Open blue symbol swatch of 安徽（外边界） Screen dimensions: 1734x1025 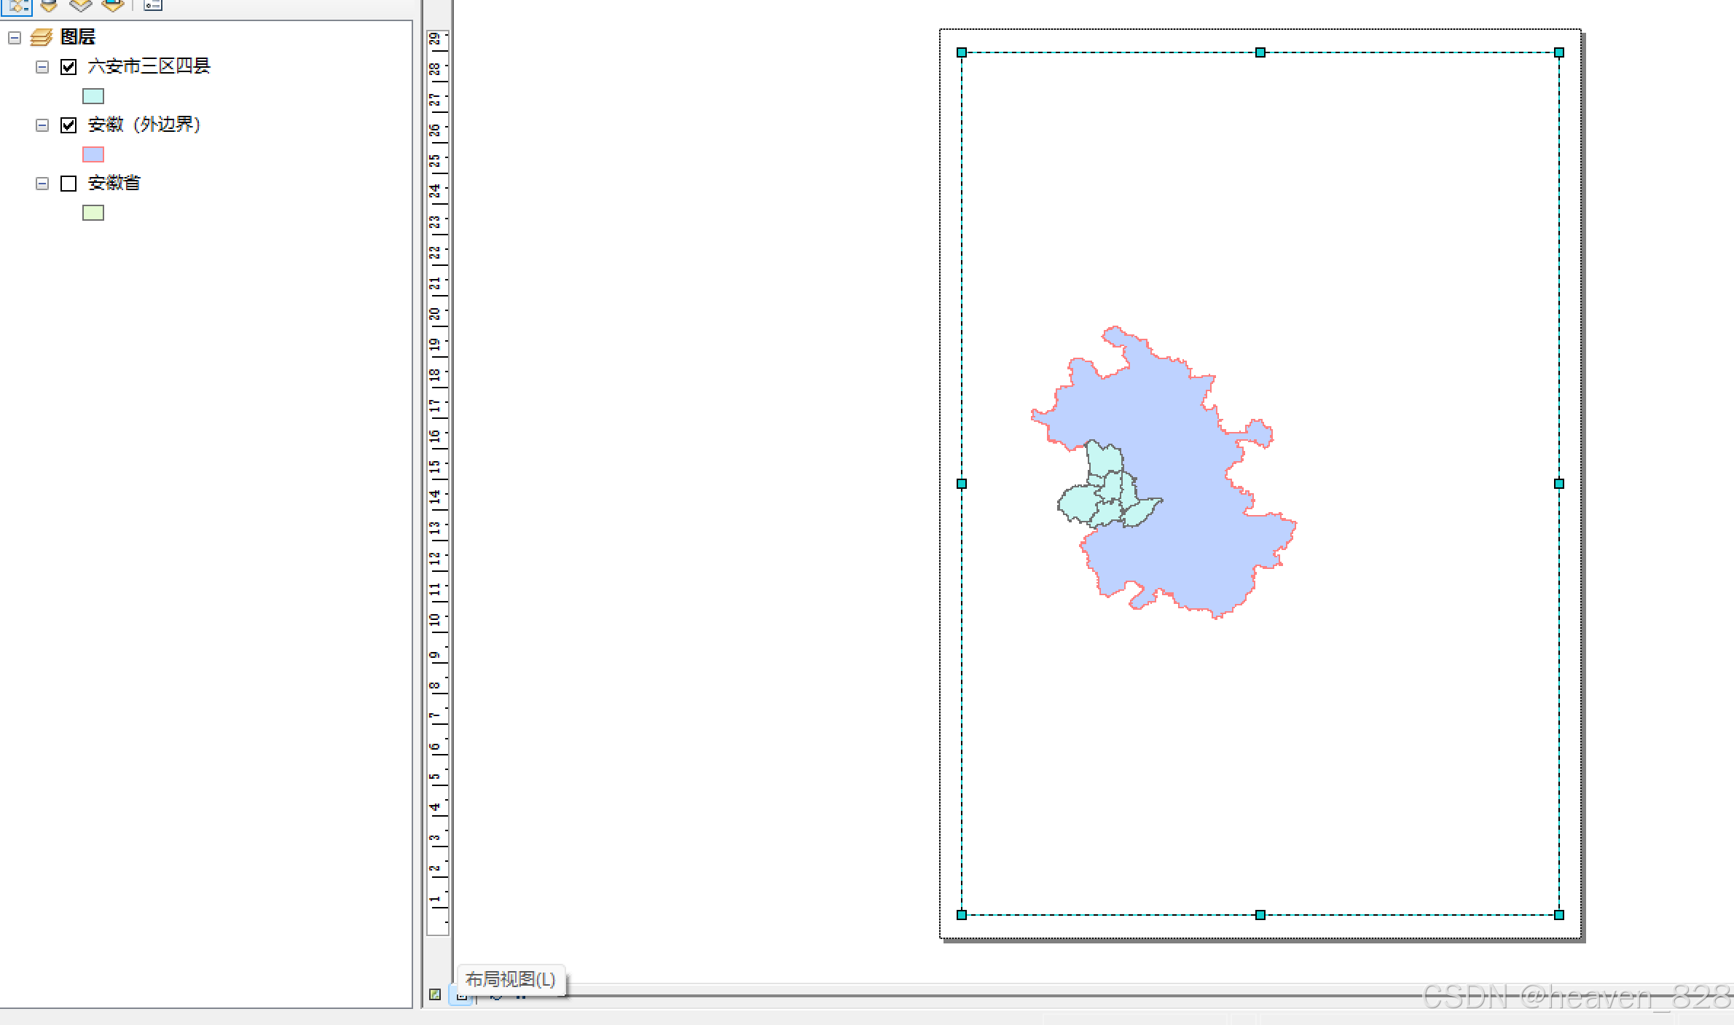tap(93, 154)
